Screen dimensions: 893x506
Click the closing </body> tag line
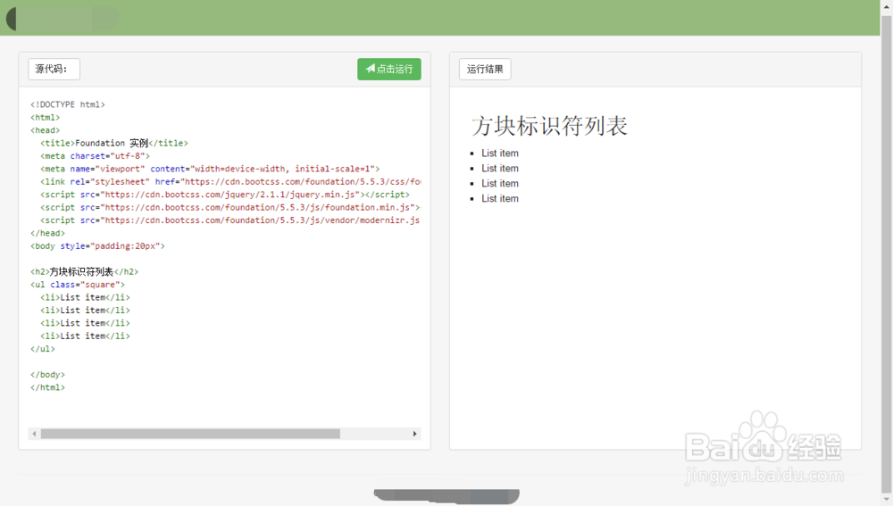pyautogui.click(x=48, y=375)
